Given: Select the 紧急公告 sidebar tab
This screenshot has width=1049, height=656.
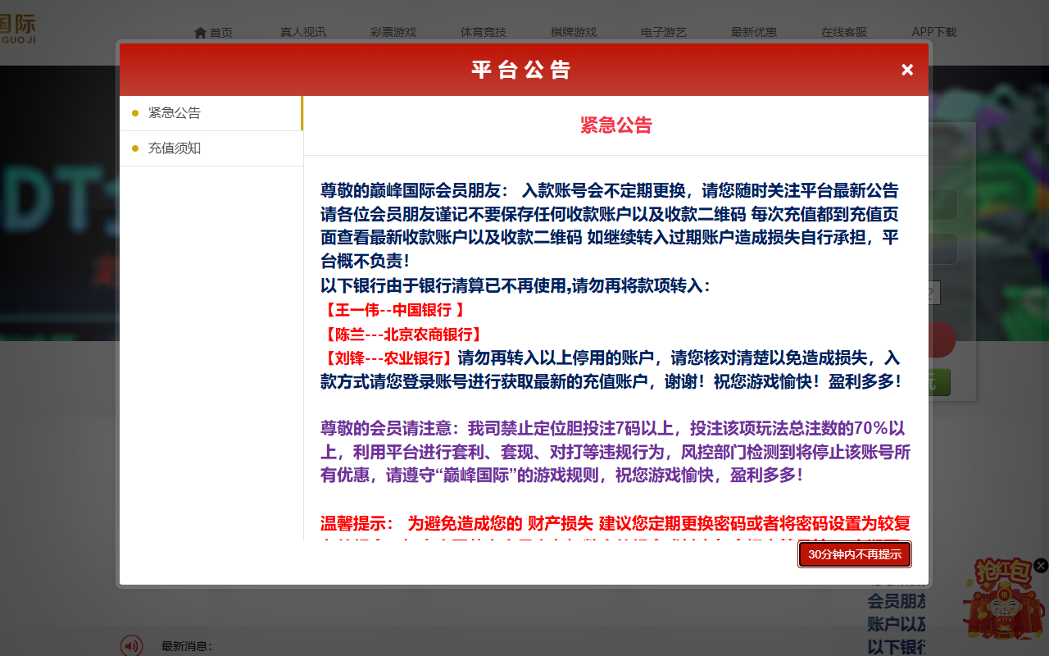Looking at the screenshot, I should coord(211,113).
